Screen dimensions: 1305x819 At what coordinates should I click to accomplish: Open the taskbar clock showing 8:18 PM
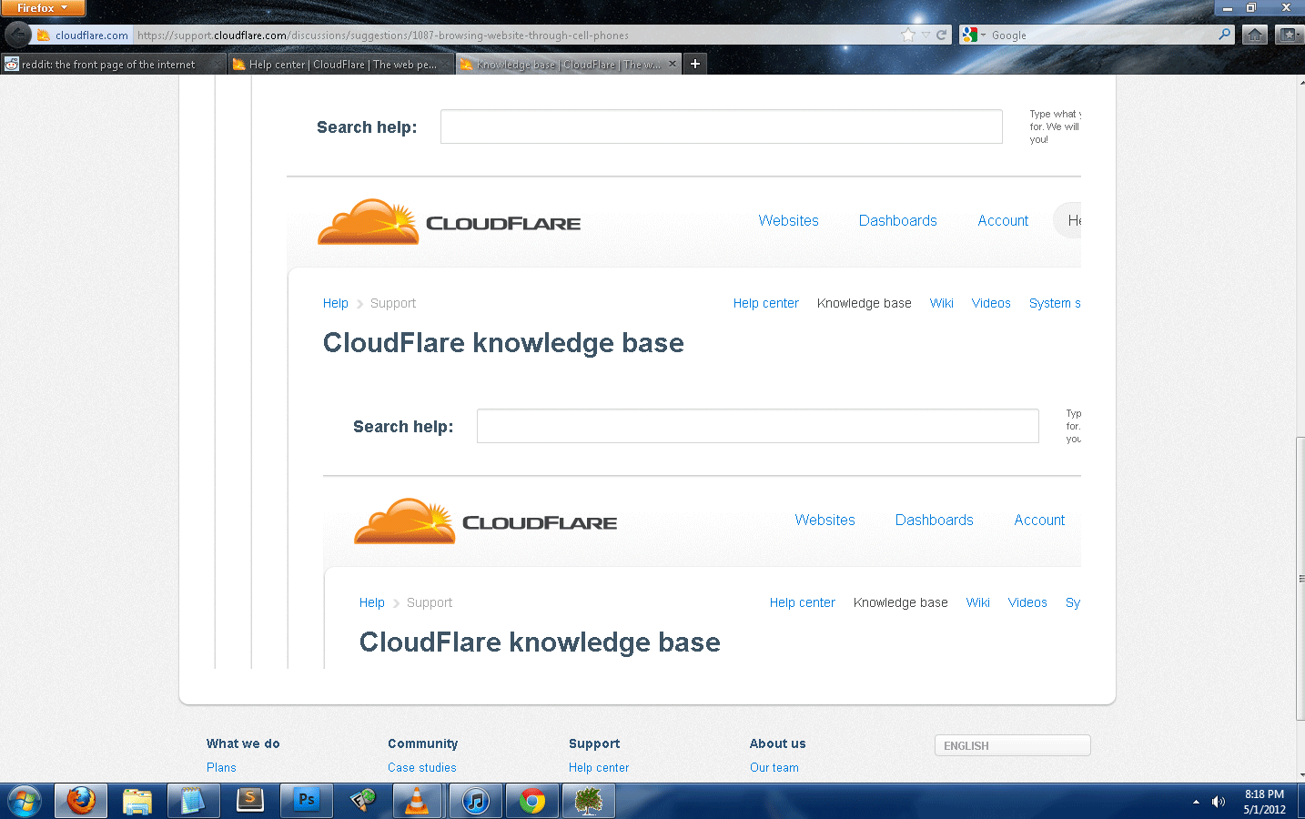[1265, 802]
